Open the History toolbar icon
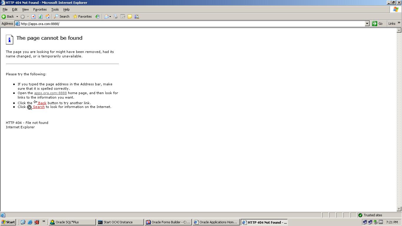The width and height of the screenshot is (402, 226). [97, 16]
